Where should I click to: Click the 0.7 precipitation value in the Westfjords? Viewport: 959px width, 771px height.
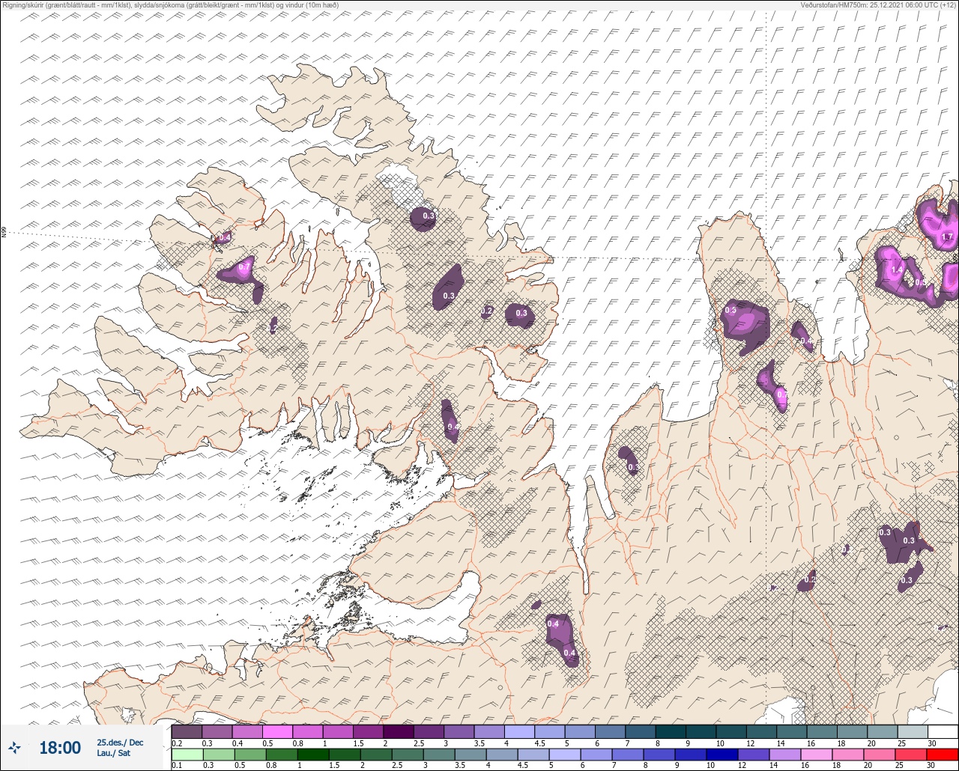(244, 266)
